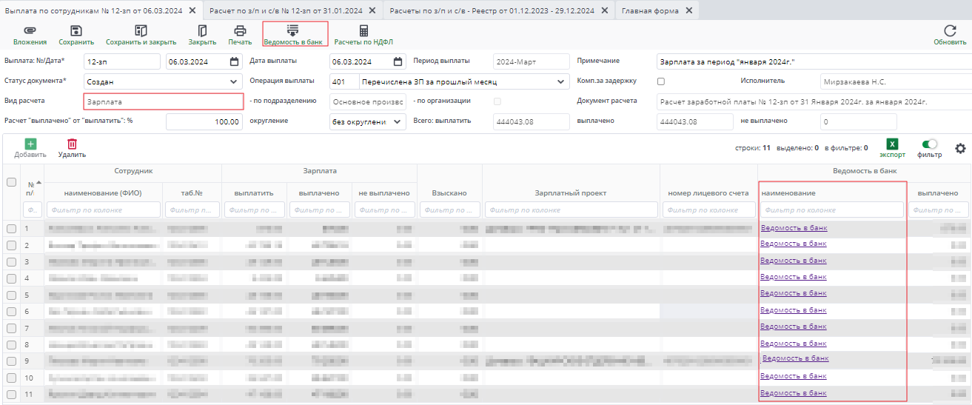Open Ведомость в банк link in row 1
This screenshot has height=405, width=972.
pyautogui.click(x=794, y=228)
